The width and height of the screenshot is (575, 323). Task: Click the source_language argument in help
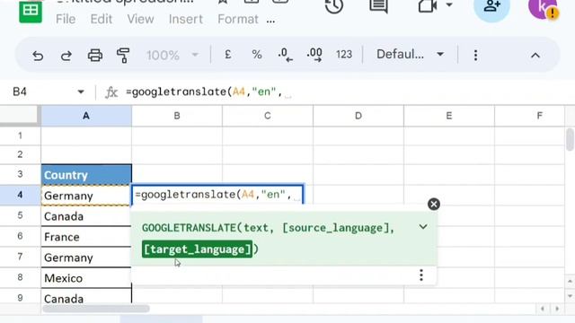pyautogui.click(x=336, y=228)
